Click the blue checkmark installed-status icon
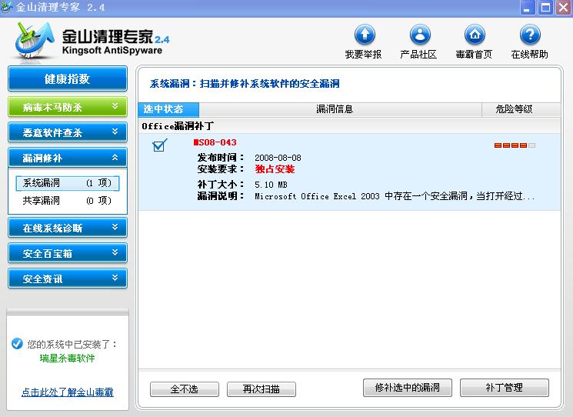 pyautogui.click(x=17, y=344)
